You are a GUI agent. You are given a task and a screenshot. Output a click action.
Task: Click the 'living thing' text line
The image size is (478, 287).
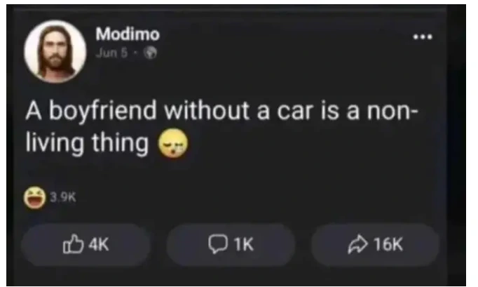click(x=87, y=142)
